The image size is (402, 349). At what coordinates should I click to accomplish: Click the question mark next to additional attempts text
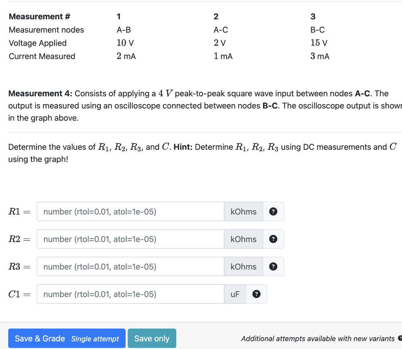[400, 338]
